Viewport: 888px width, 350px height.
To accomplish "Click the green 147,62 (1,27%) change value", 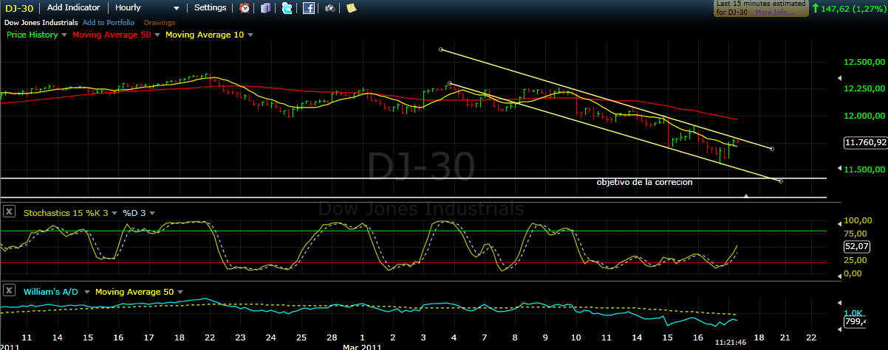I will click(x=853, y=9).
